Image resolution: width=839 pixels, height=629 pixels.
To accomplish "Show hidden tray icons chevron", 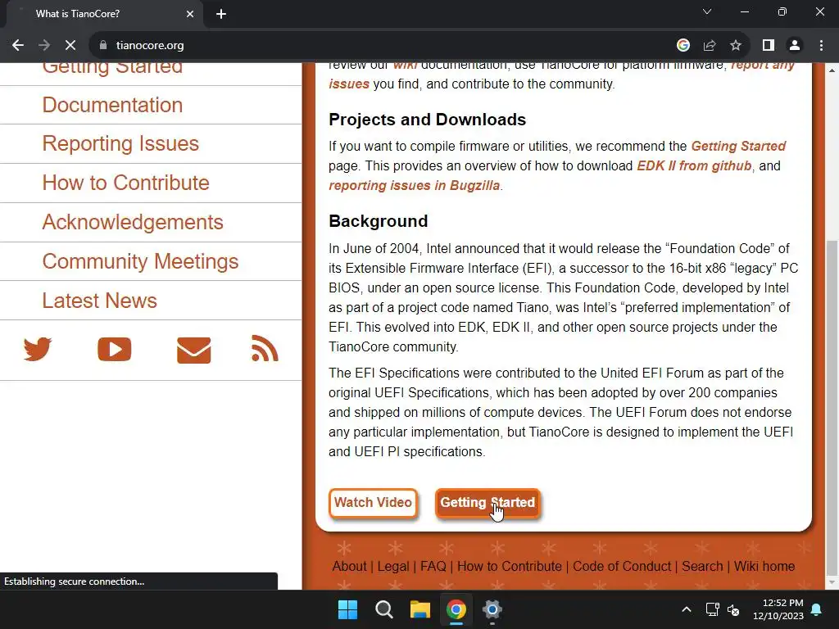I will click(x=687, y=609).
